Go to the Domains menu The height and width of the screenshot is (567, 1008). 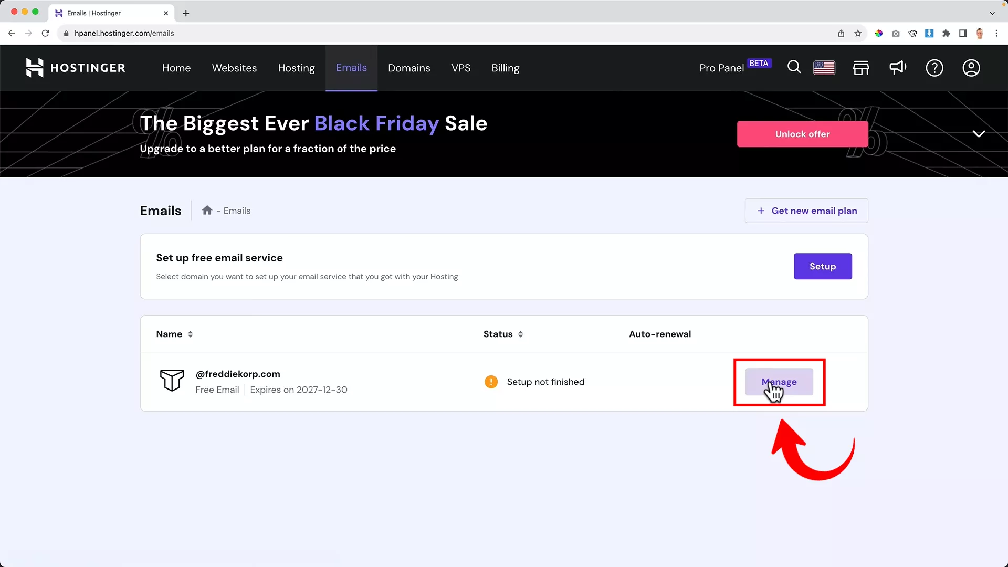[x=409, y=68]
